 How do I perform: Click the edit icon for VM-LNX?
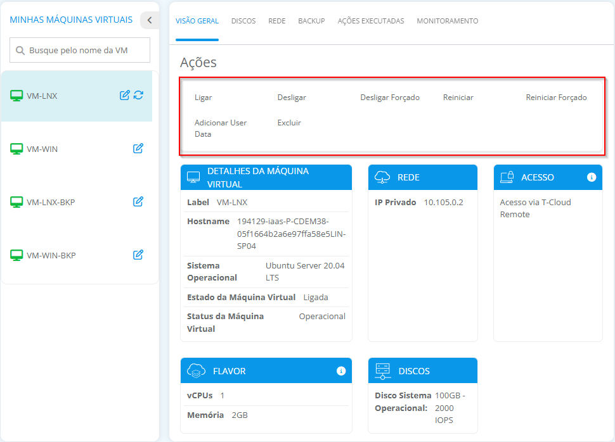(125, 95)
